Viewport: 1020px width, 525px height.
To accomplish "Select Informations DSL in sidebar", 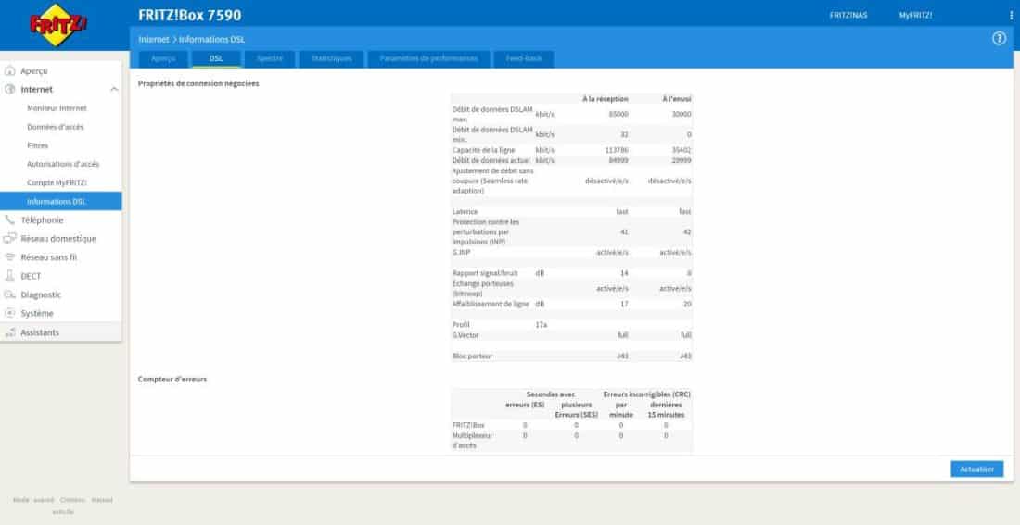I will (x=60, y=202).
